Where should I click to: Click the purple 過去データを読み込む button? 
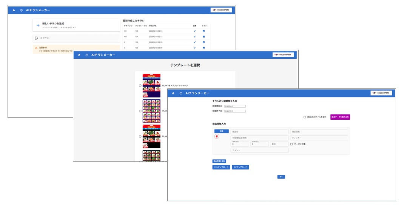coord(340,117)
